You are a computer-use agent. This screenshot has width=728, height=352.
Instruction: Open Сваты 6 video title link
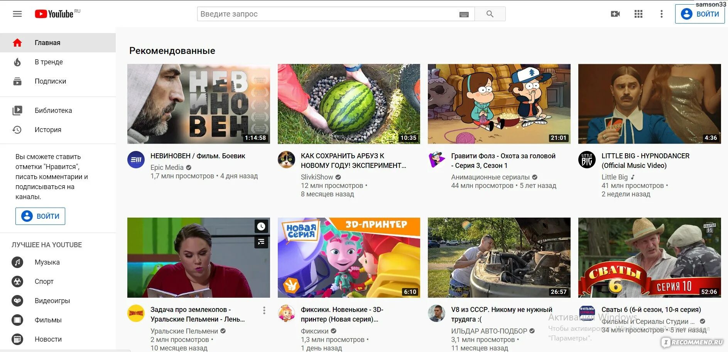[651, 310]
